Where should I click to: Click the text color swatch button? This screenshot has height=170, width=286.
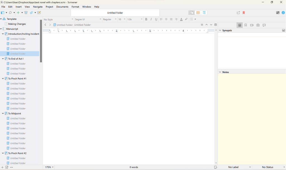pos(181,19)
